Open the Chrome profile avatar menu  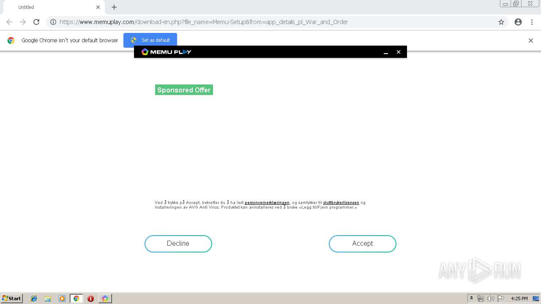point(518,22)
